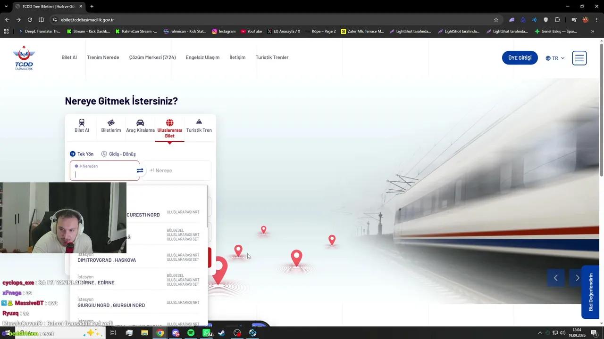The width and height of the screenshot is (604, 339).
Task: Switch to the Turistik Tren tab
Action: (199, 126)
